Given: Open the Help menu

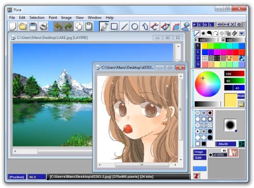Looking at the screenshot, I should (110, 18).
